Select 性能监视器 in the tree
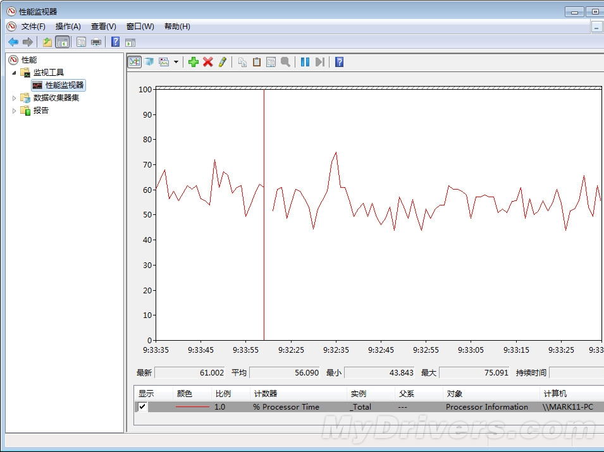Viewport: 604px width, 452px height. [x=64, y=85]
